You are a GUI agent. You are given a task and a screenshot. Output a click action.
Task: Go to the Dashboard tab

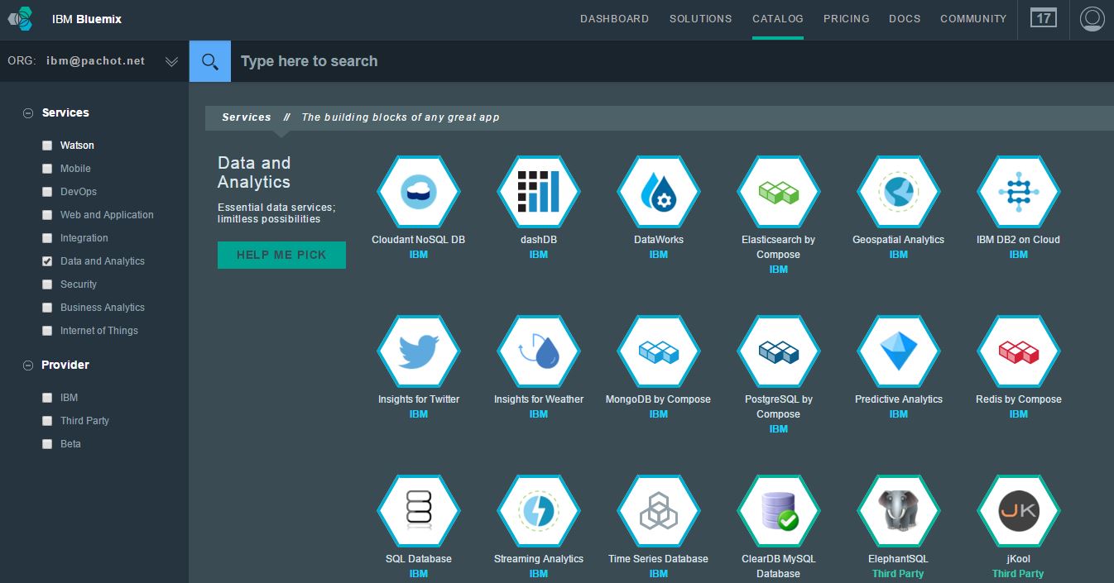614,18
